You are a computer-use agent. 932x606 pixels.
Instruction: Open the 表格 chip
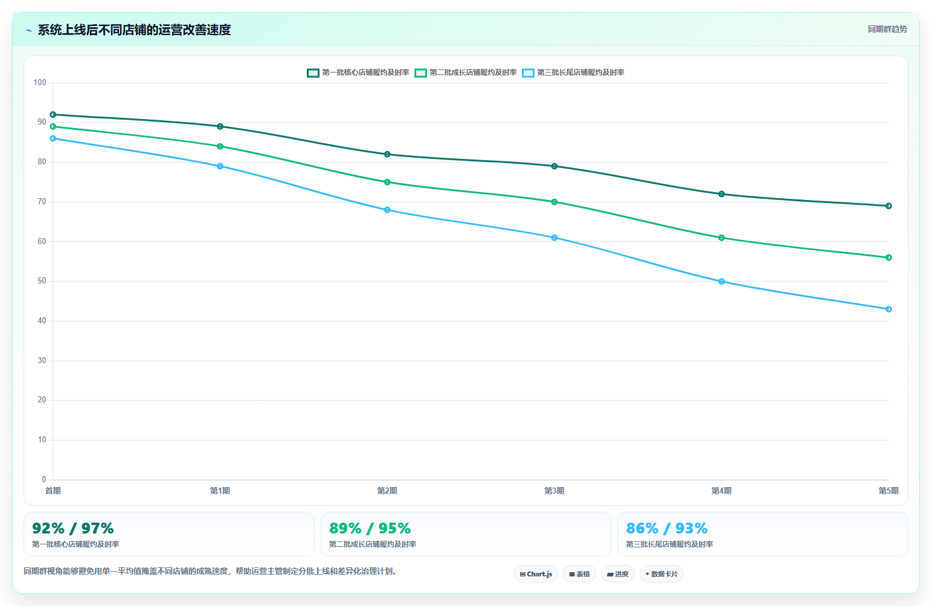click(579, 574)
